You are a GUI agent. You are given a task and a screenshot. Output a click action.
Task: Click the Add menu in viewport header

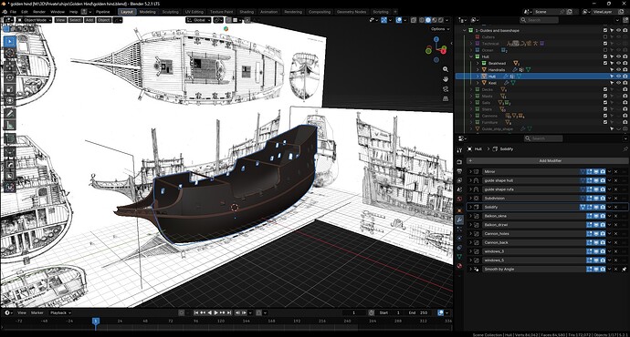[x=89, y=20]
